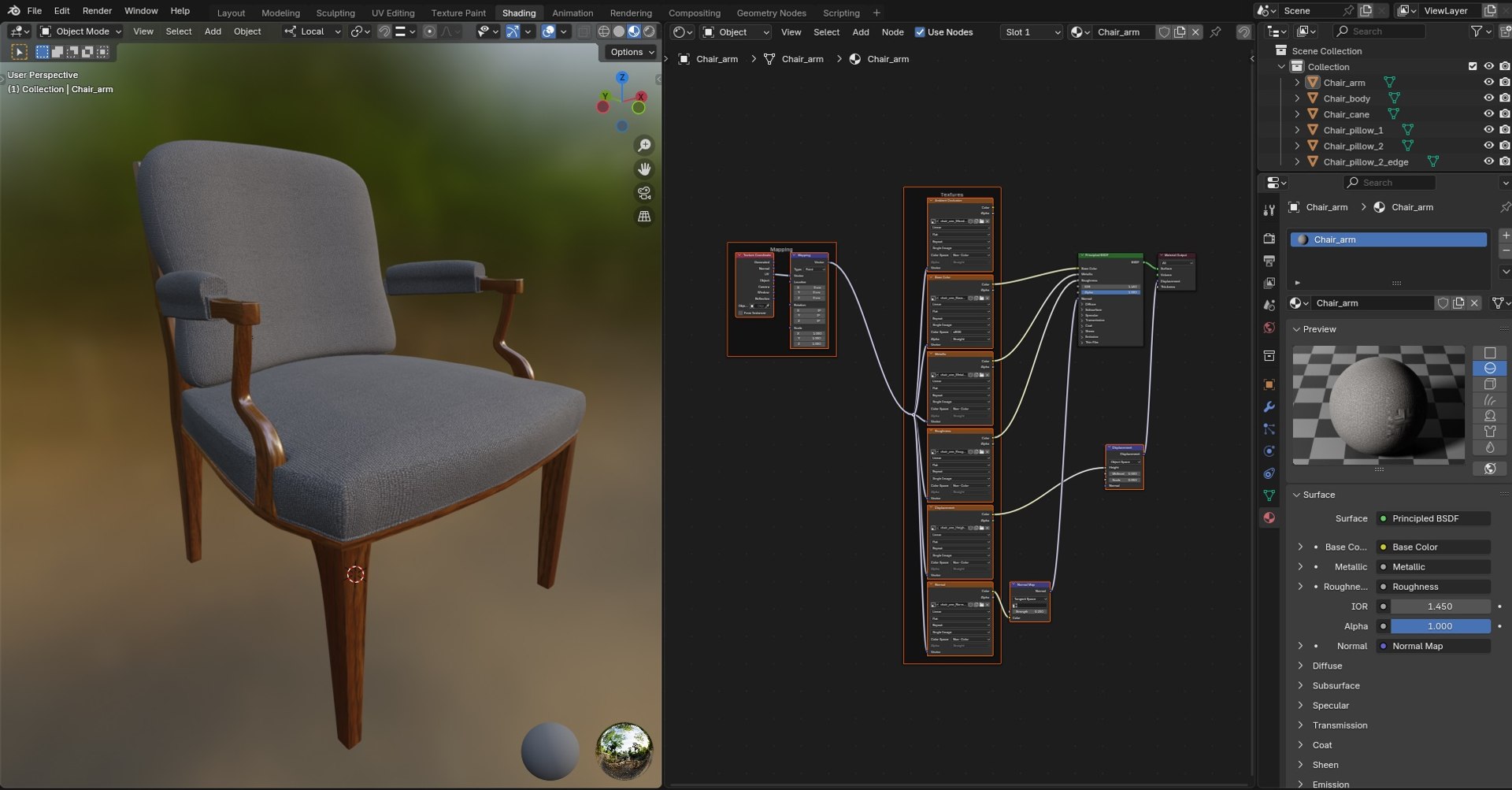The image size is (1512, 790).
Task: Click the Normal Map linked node button
Action: [1432, 646]
